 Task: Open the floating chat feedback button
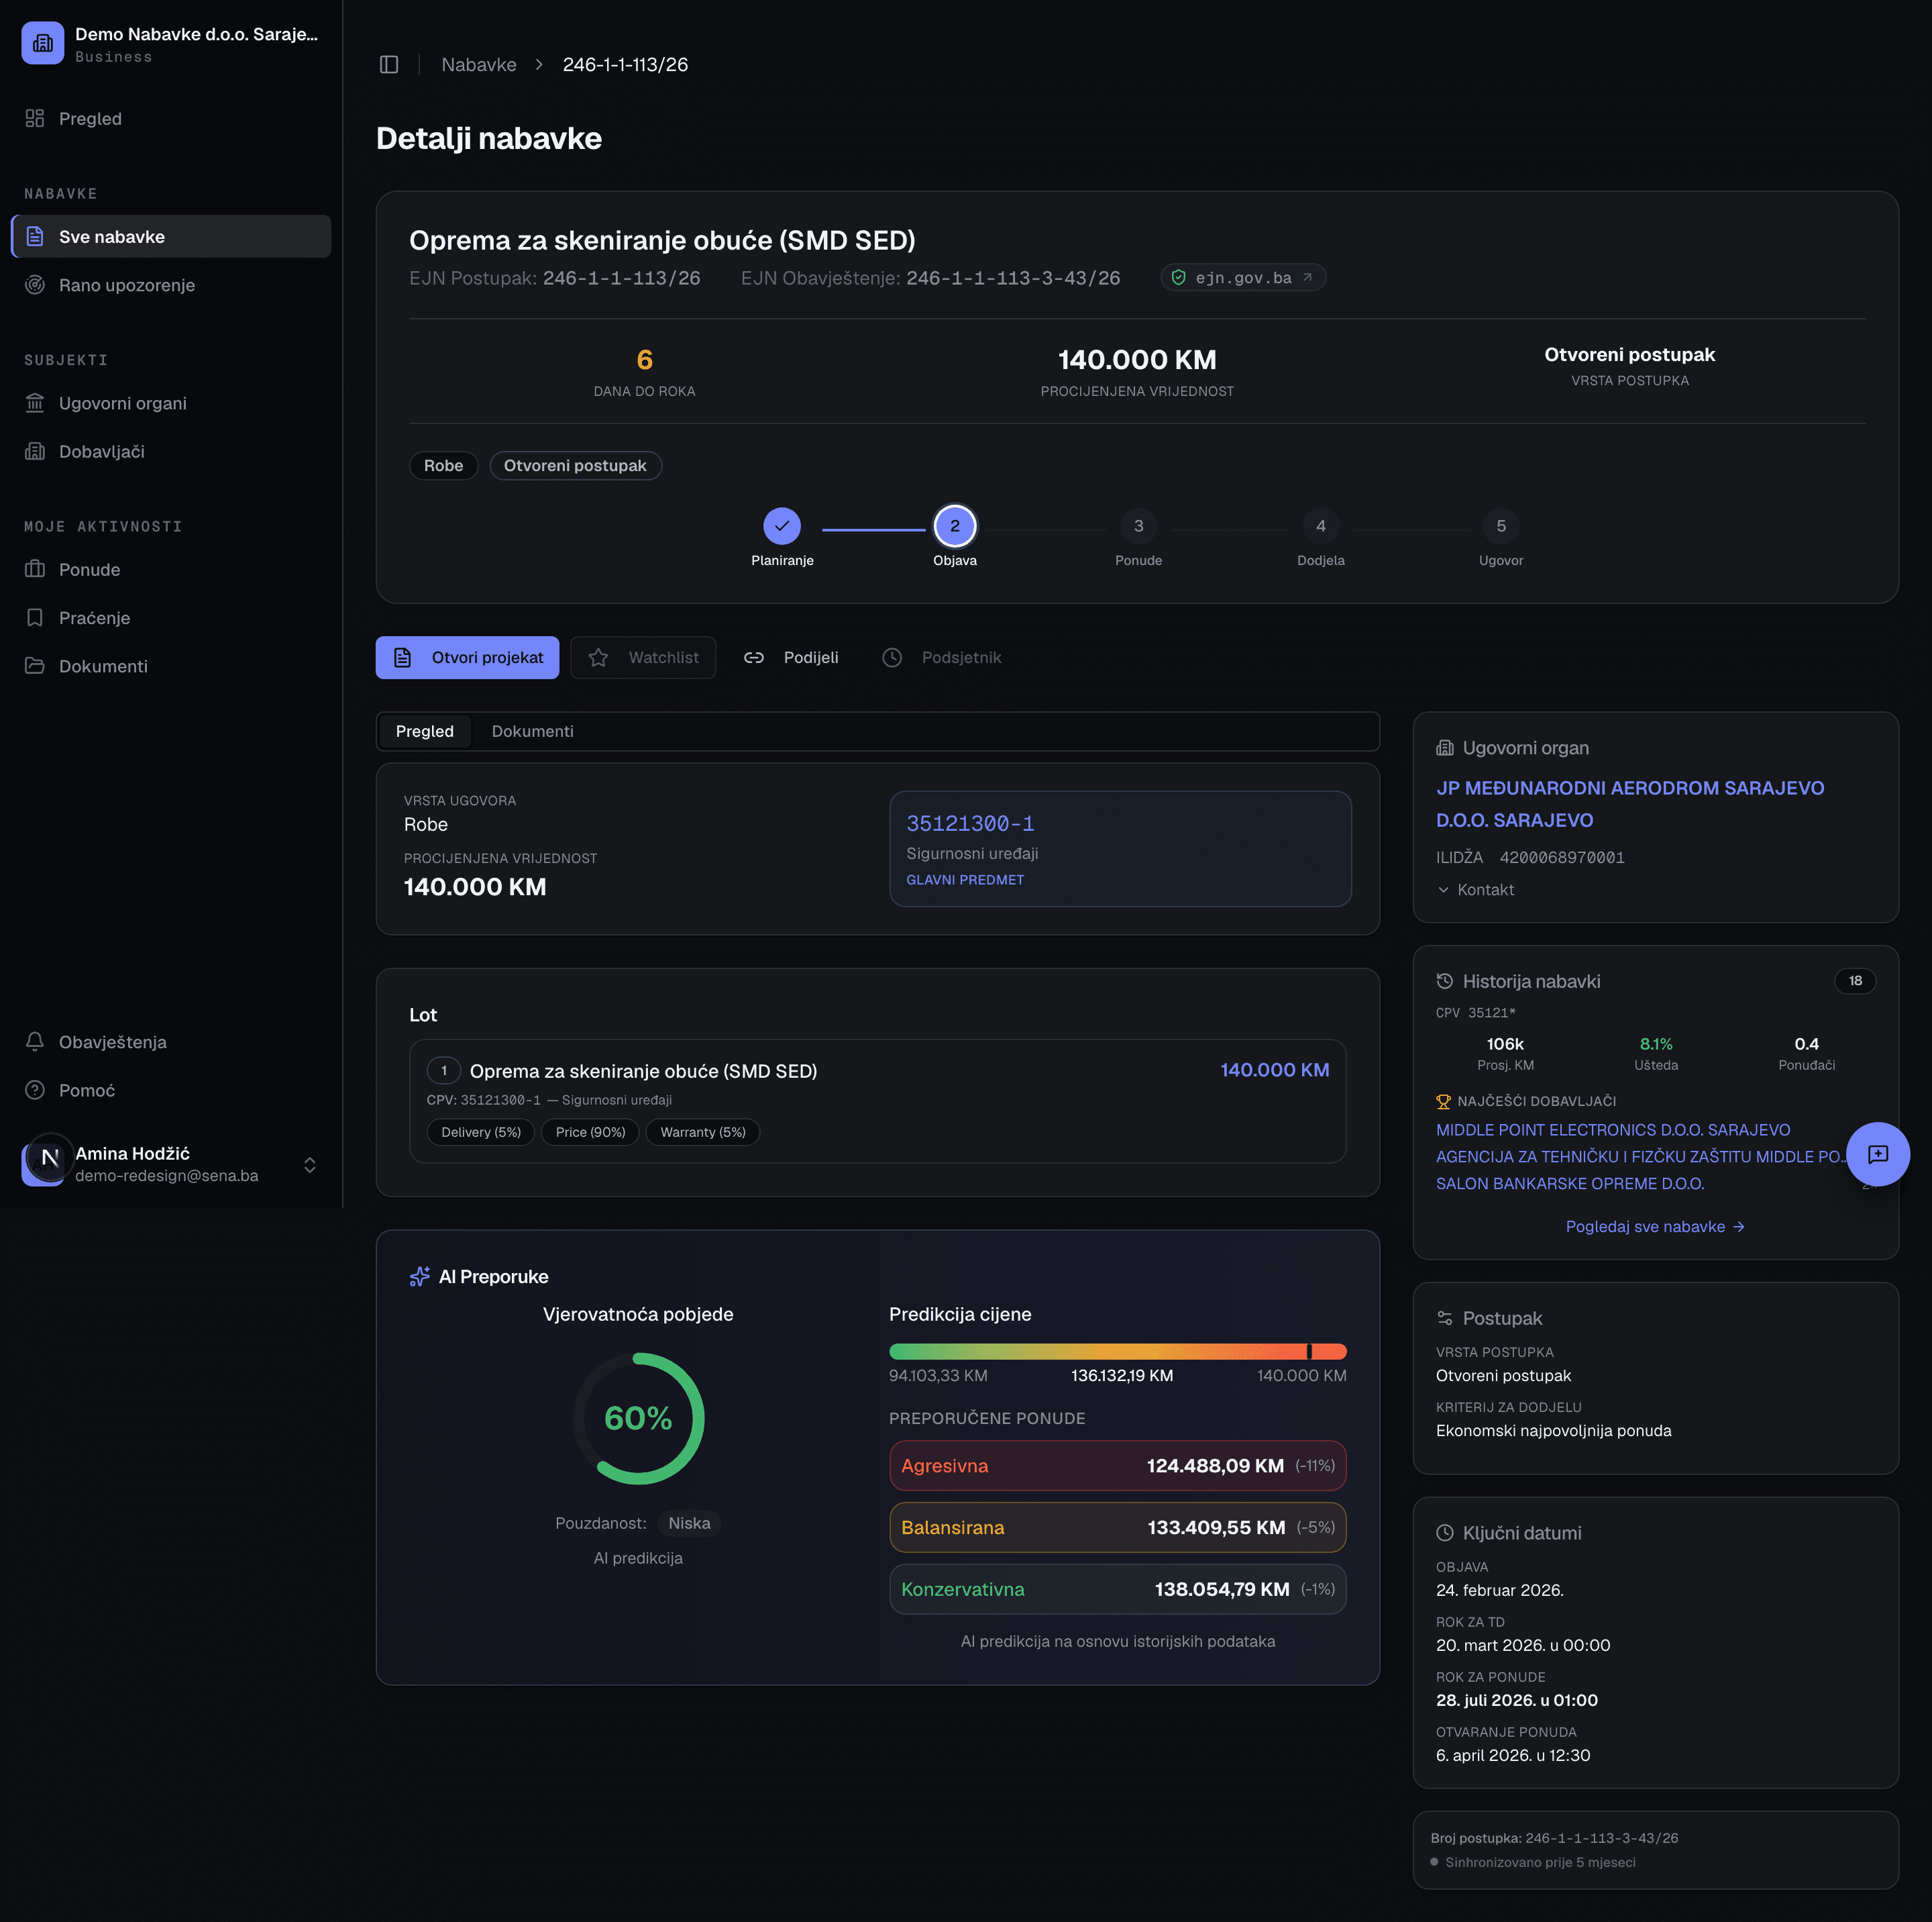(x=1878, y=1154)
